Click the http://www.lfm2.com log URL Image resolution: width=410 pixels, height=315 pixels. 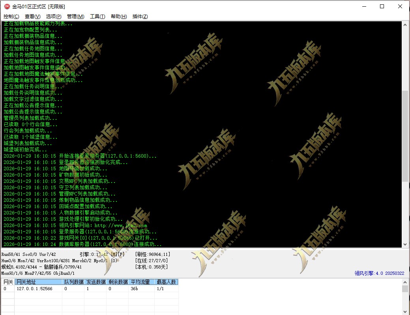(121, 226)
